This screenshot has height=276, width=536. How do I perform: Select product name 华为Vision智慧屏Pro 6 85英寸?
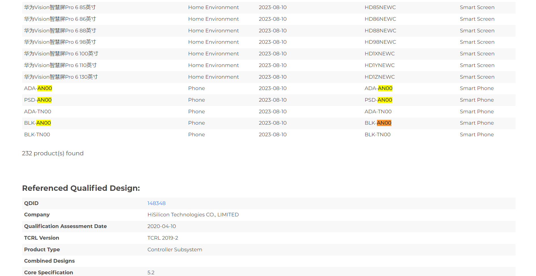click(60, 7)
